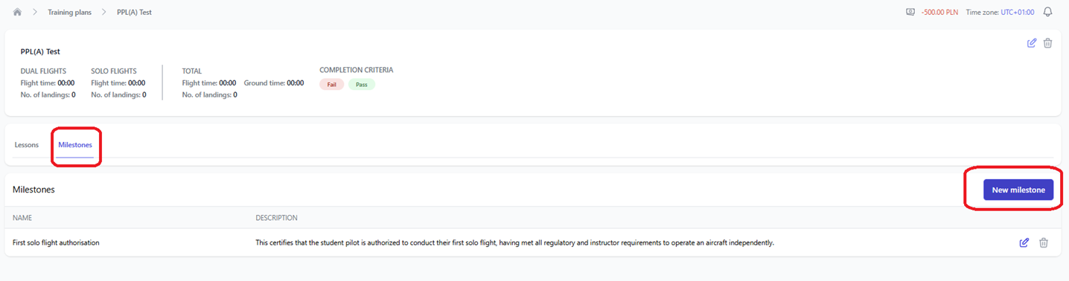Open the UTC+01:00 time zone setting
This screenshot has width=1069, height=281.
tap(1018, 13)
